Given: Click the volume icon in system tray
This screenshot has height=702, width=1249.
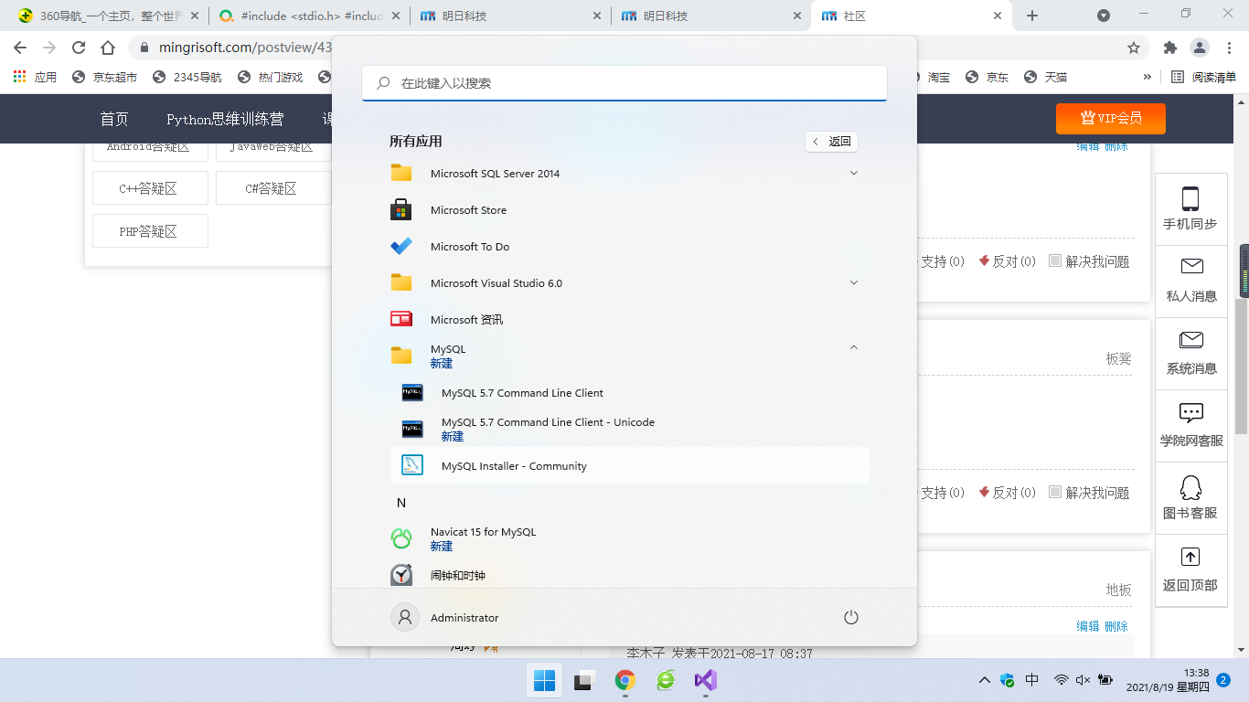Looking at the screenshot, I should [1083, 680].
